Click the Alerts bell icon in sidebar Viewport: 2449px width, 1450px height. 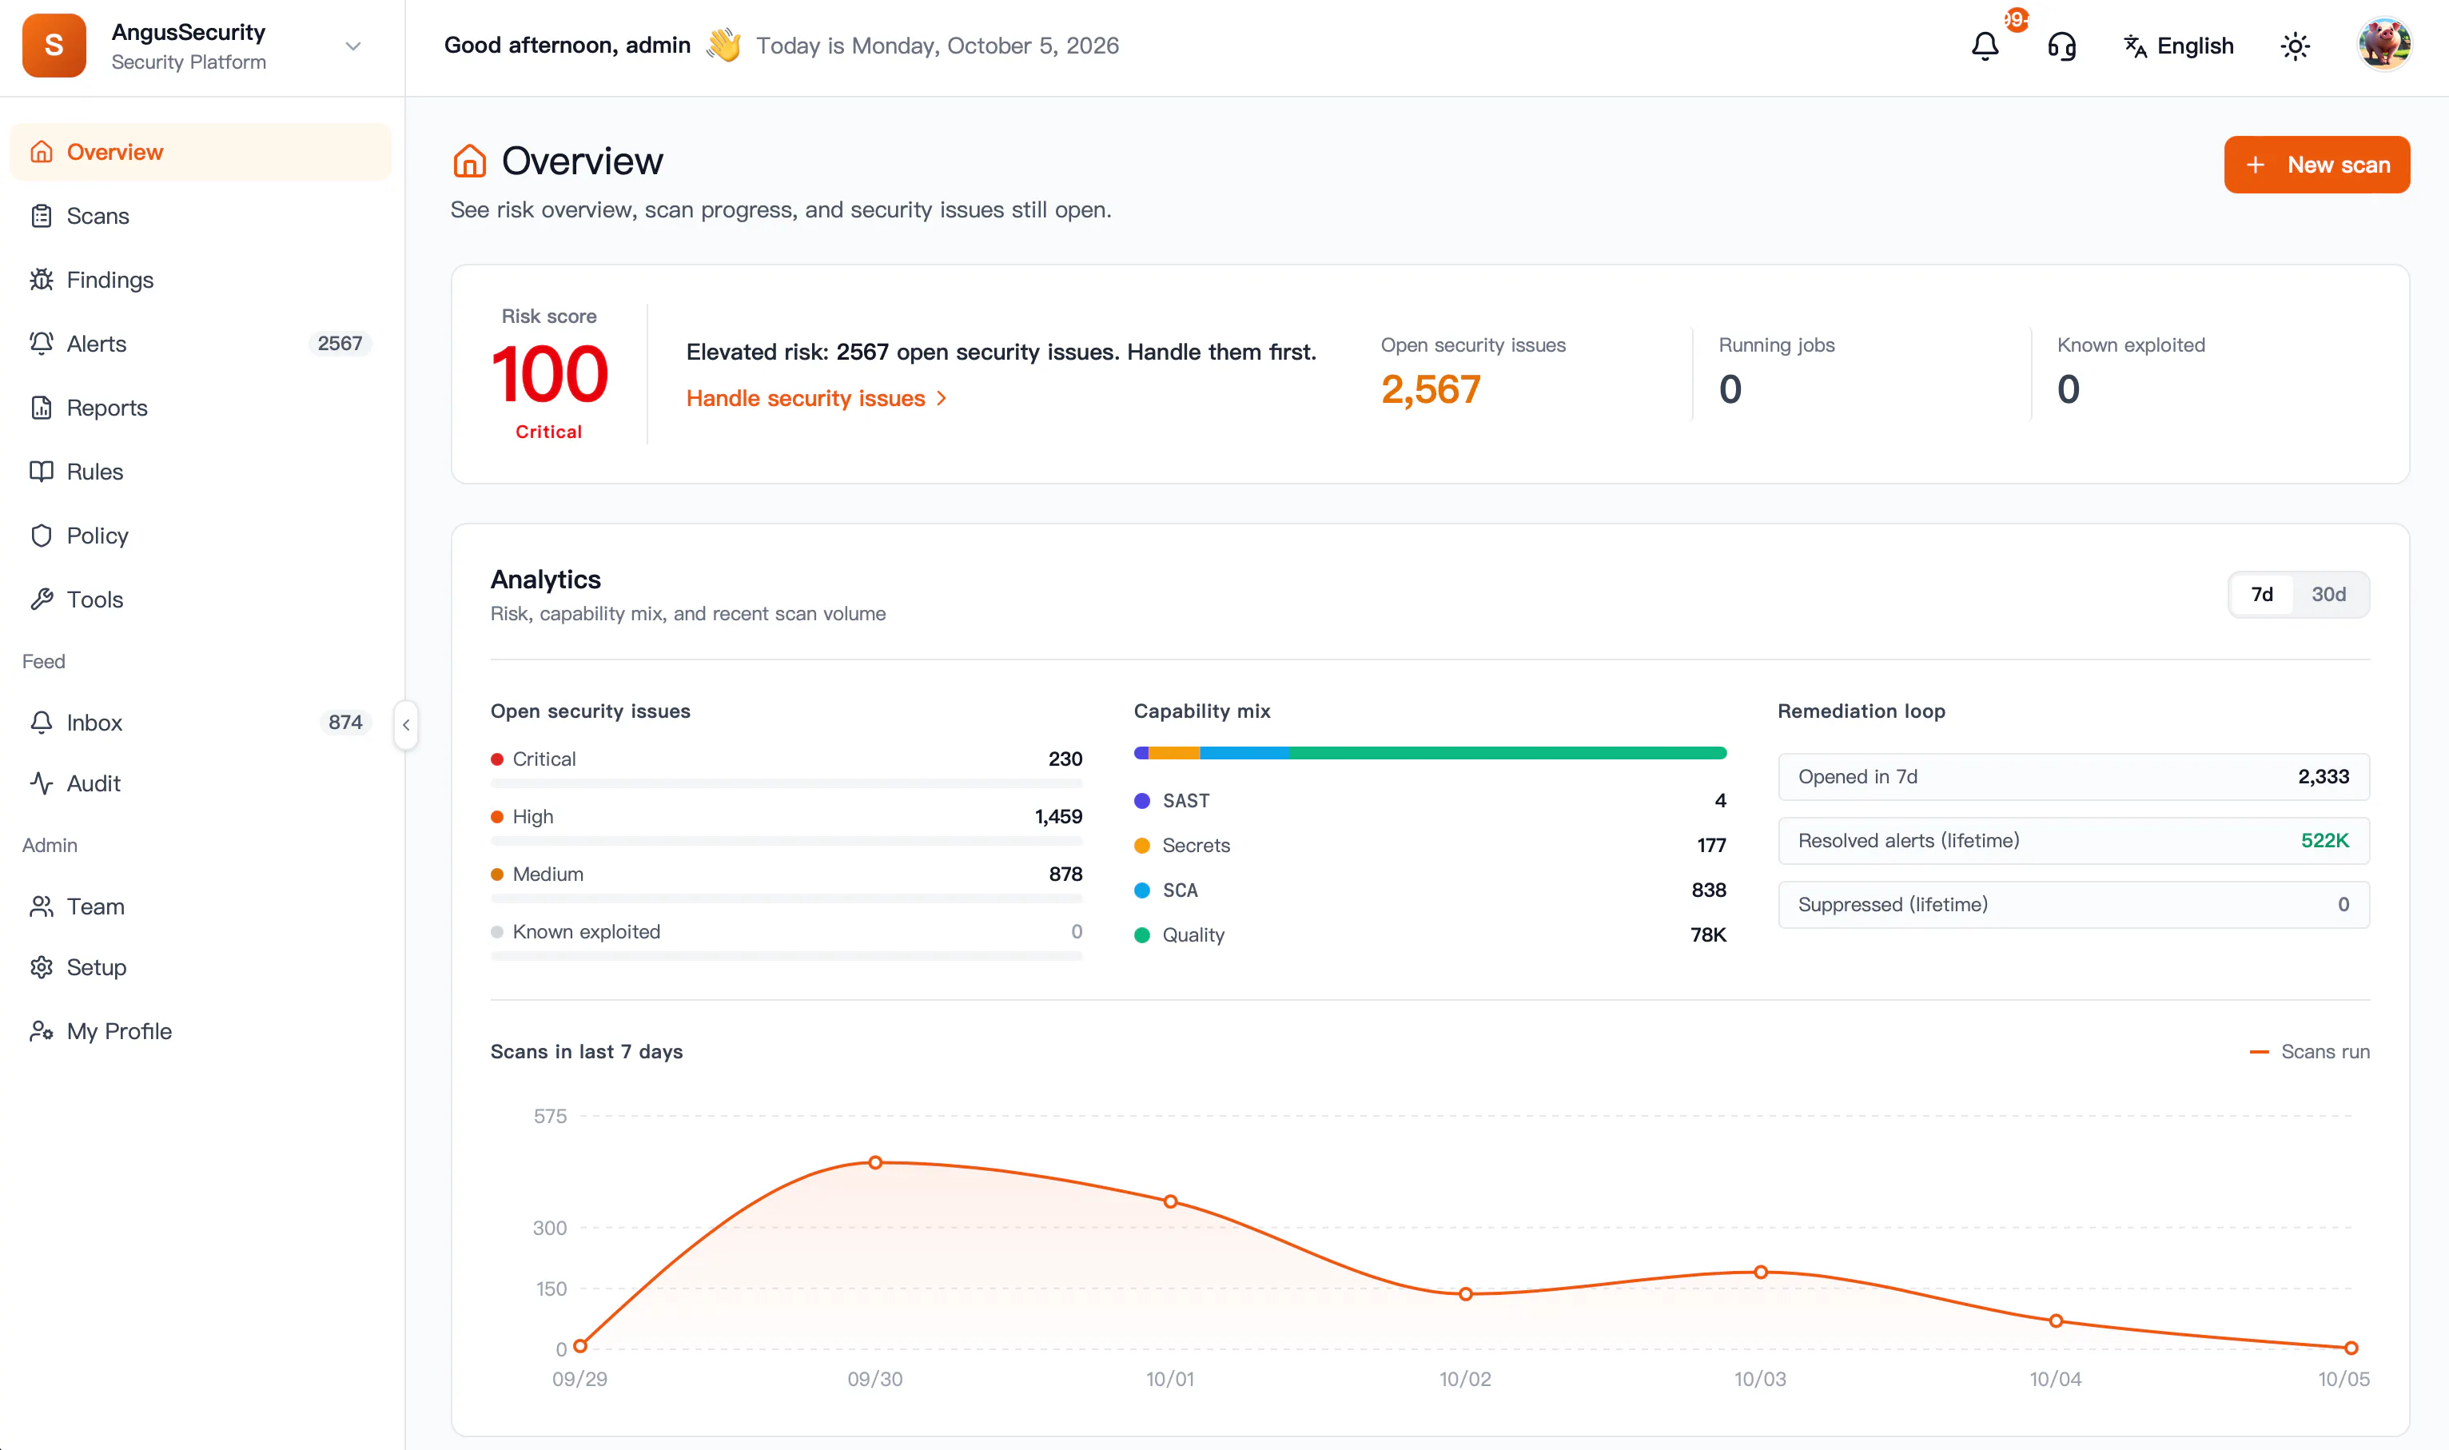(41, 343)
